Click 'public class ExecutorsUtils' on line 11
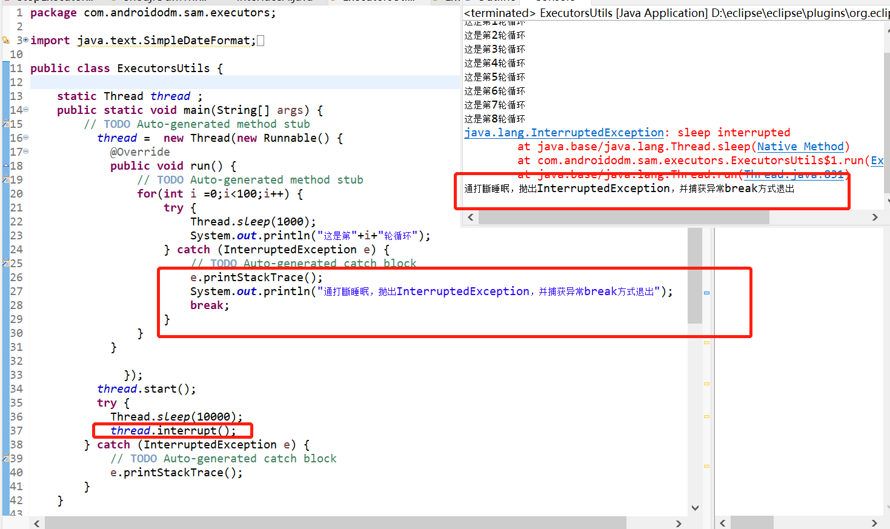The width and height of the screenshot is (890, 529). 120,68
